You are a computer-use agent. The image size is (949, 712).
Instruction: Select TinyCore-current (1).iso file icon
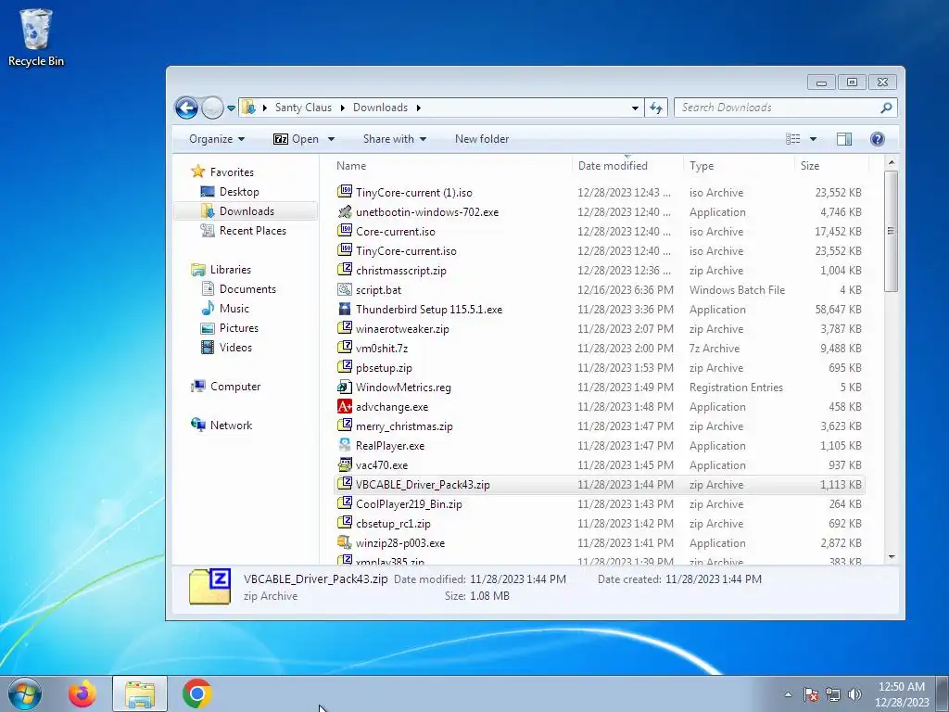(345, 192)
